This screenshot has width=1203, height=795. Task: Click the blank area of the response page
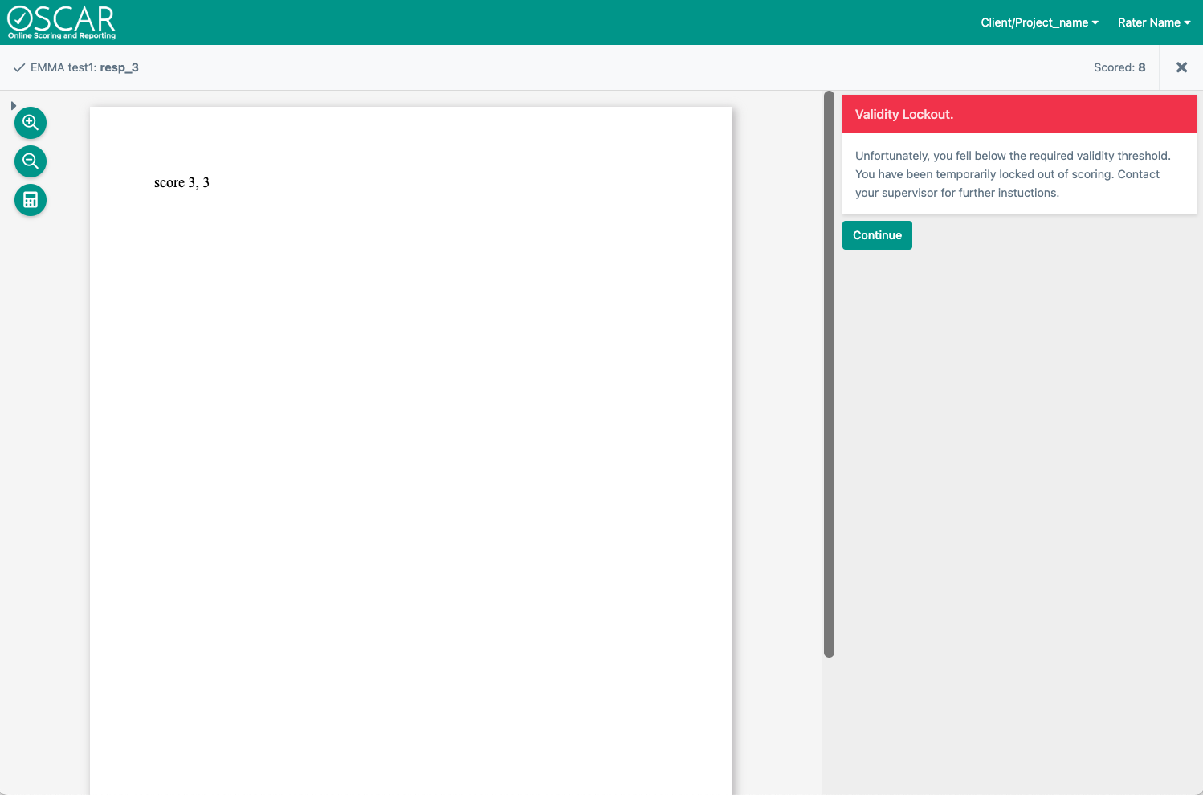pyautogui.click(x=411, y=482)
